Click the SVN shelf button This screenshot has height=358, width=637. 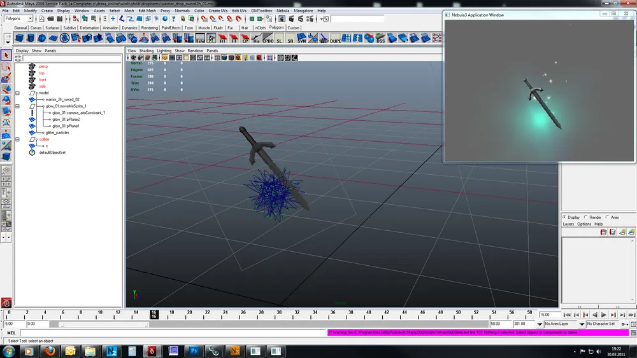302,39
